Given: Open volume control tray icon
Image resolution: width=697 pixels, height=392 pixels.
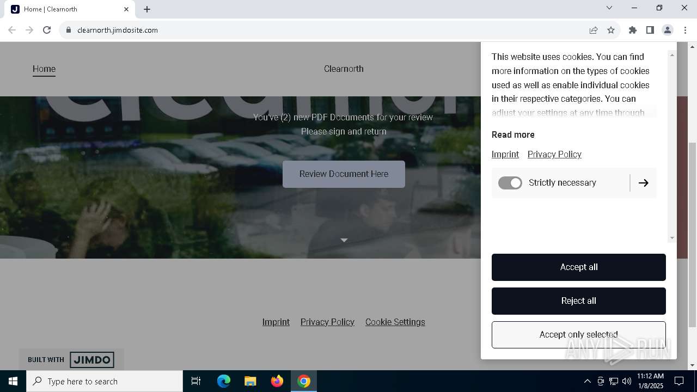Looking at the screenshot, I should [x=627, y=381].
